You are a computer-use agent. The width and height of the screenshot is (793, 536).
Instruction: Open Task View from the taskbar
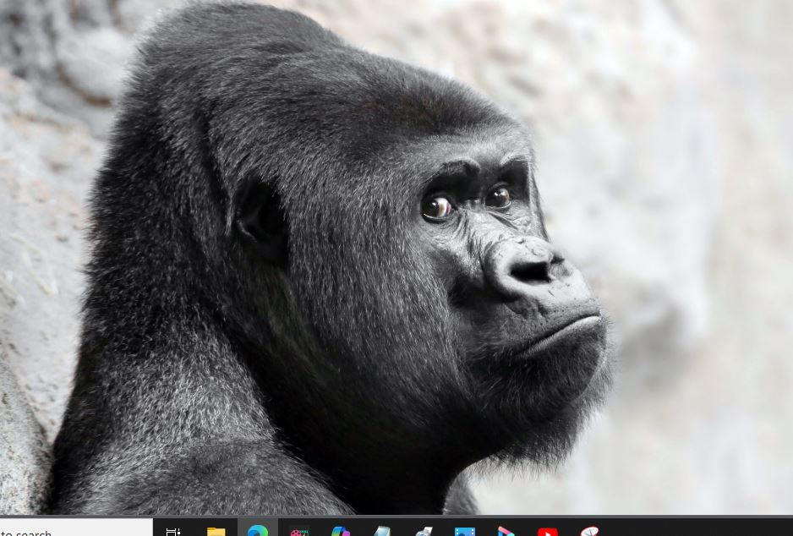coord(173,531)
